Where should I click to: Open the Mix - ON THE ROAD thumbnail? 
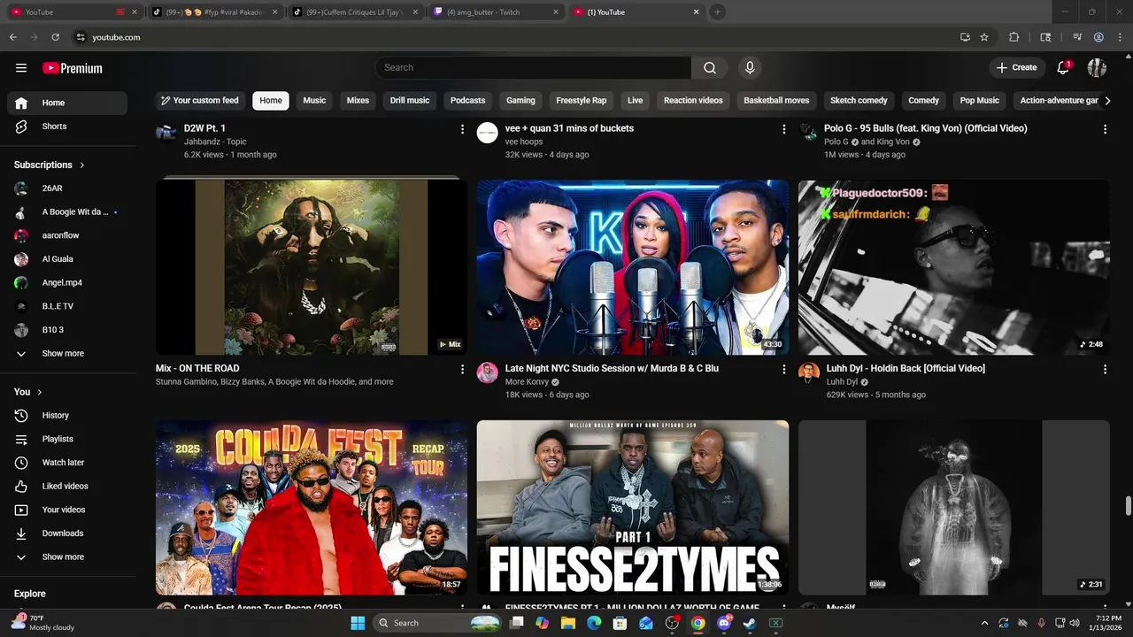tap(312, 267)
